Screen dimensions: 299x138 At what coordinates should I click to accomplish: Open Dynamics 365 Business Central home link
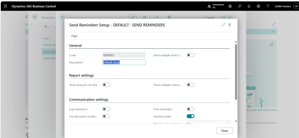coord(34,6)
